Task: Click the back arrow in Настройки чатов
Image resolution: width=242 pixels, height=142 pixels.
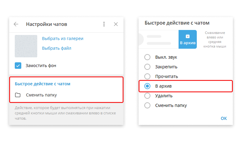Action: click(x=16, y=24)
